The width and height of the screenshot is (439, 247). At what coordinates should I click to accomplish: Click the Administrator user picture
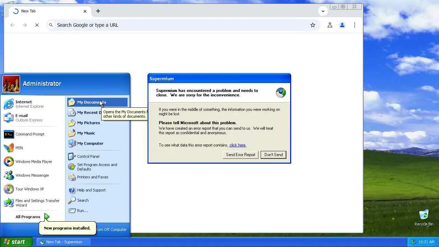pos(11,84)
